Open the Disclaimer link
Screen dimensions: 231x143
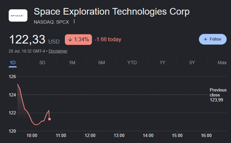point(58,51)
